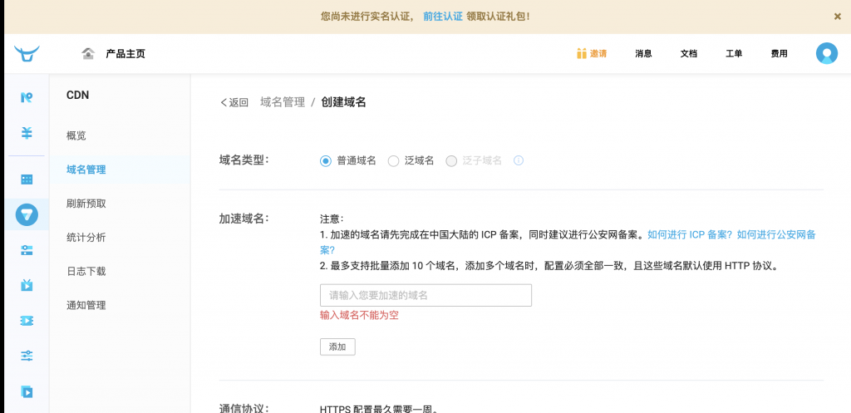Viewport: 851px width, 413px height.
Task: Click the Qiniu bull logo
Action: (27, 54)
